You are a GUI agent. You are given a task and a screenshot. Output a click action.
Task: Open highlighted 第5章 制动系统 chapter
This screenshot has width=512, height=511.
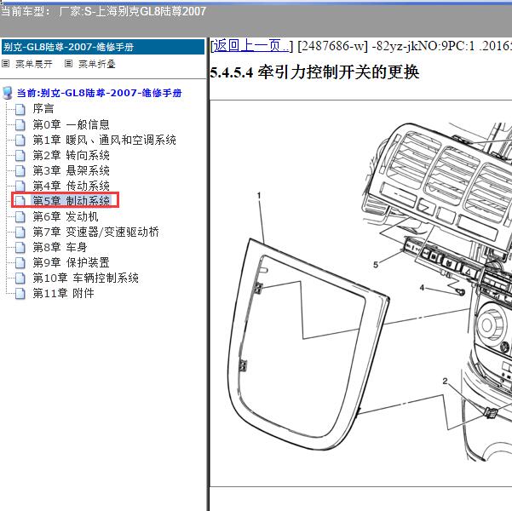tap(71, 200)
